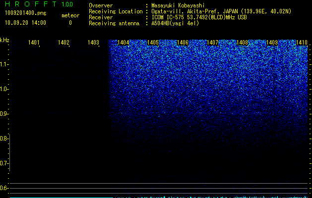
Task: Click the meteor label
Action: click(70, 15)
